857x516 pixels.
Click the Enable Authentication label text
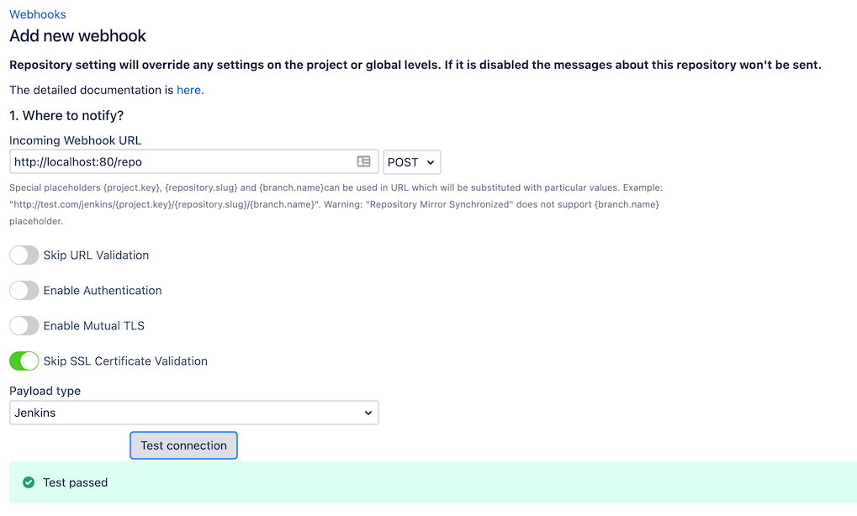(x=103, y=291)
